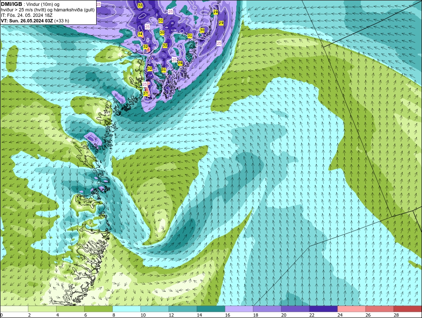Click the 'IT: Fös. 24. 05. 2024 18Z' line
Screen dimensions: 422x318
tap(27, 15)
